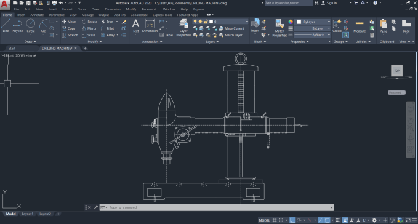Click the Rotate tool

click(x=90, y=22)
